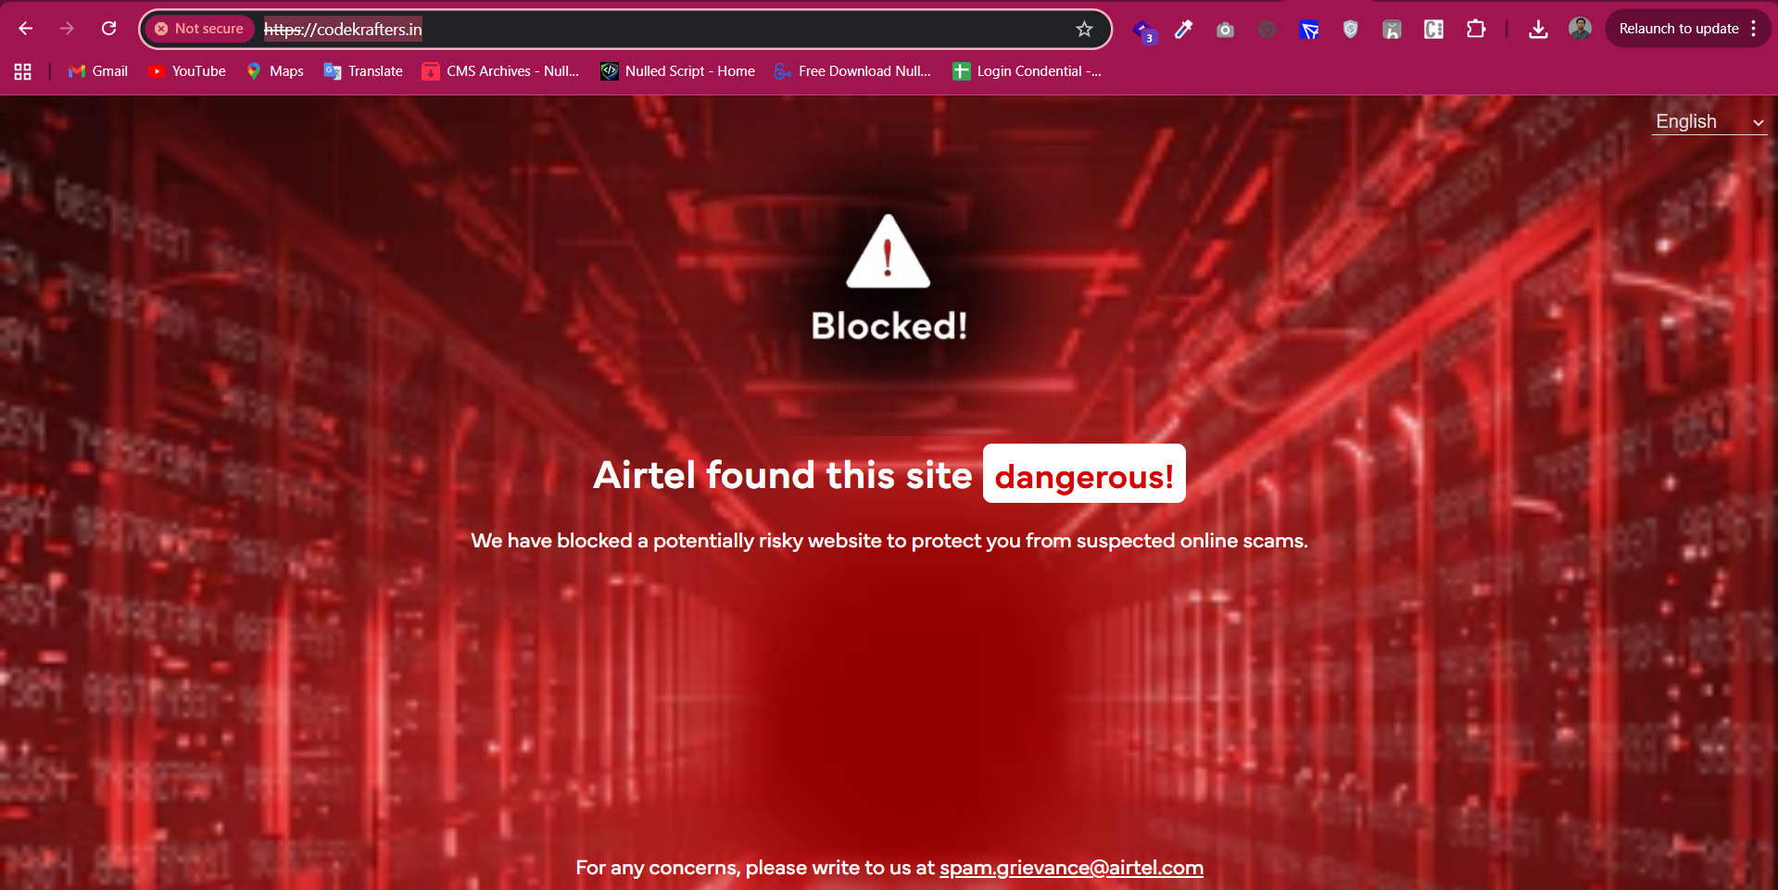Open the shield extension icon
This screenshot has width=1778, height=890.
tap(1350, 30)
